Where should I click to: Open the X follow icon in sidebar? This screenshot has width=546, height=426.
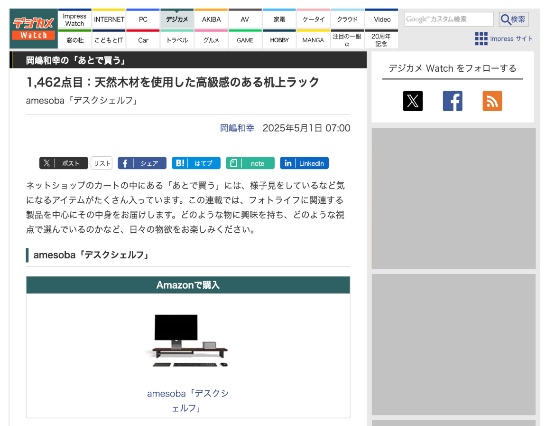[413, 101]
